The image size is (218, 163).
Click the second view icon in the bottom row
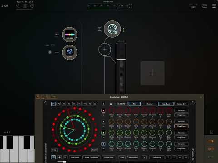click(59, 157)
